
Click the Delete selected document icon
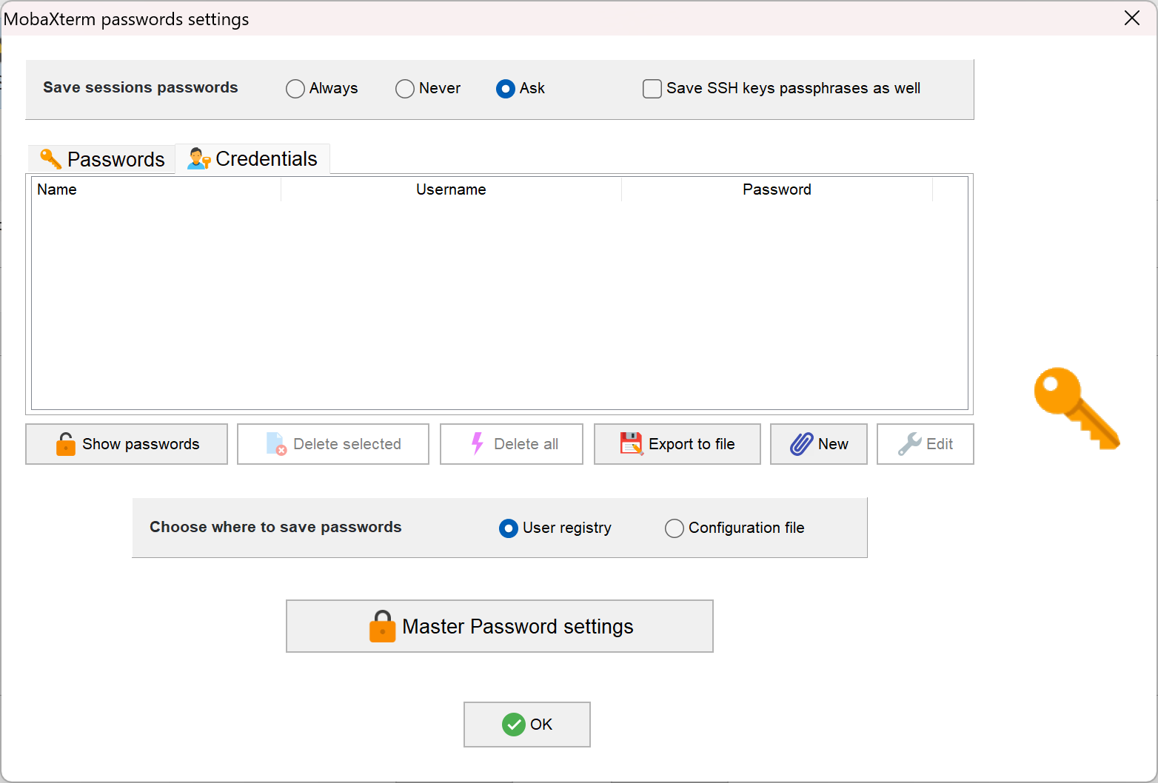pyautogui.click(x=276, y=444)
